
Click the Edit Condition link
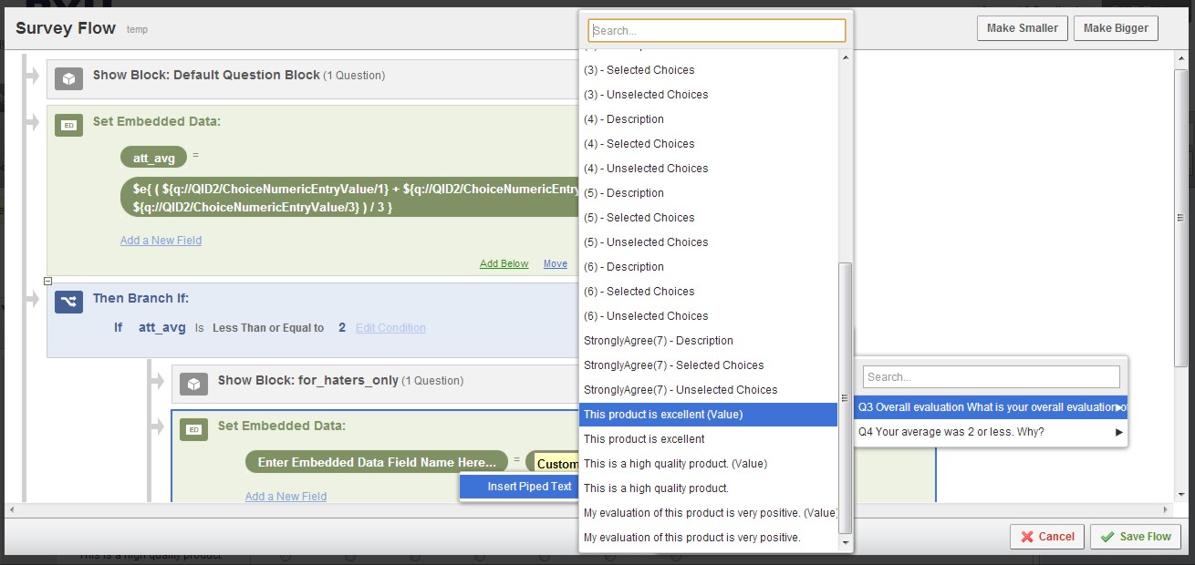coord(390,328)
